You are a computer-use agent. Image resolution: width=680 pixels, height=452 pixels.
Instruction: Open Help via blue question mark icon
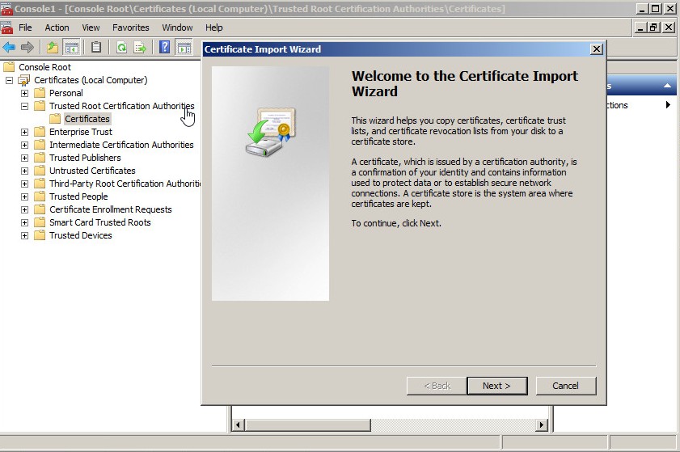coord(164,47)
